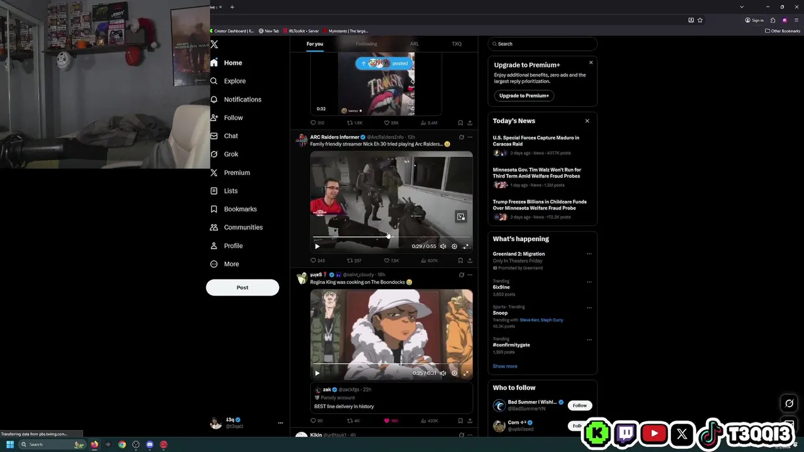Click the Premium sidebar icon
804x452 pixels.
pyautogui.click(x=214, y=173)
